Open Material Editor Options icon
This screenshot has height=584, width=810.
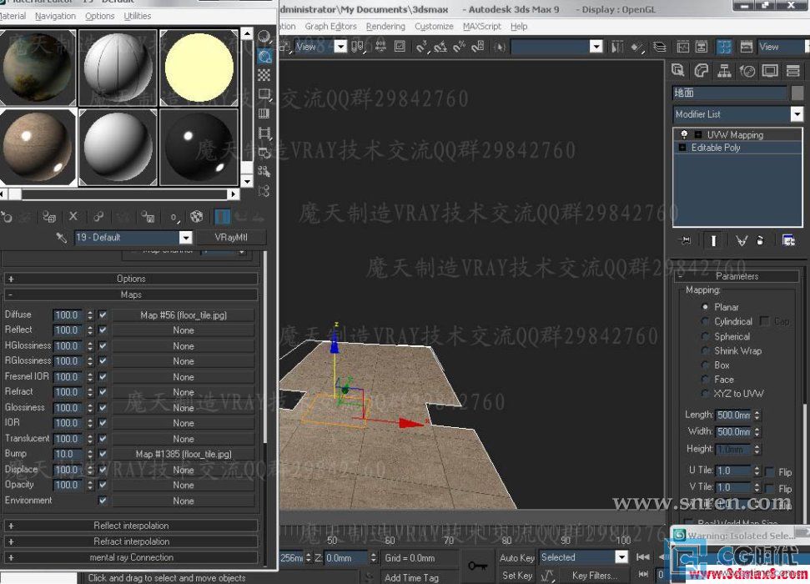[x=264, y=152]
